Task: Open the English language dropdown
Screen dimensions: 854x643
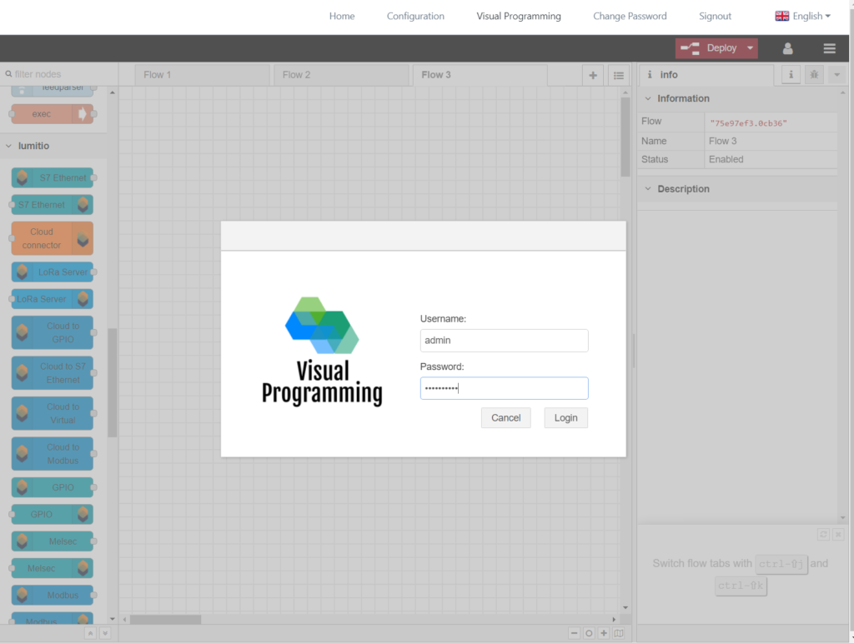Action: 803,17
